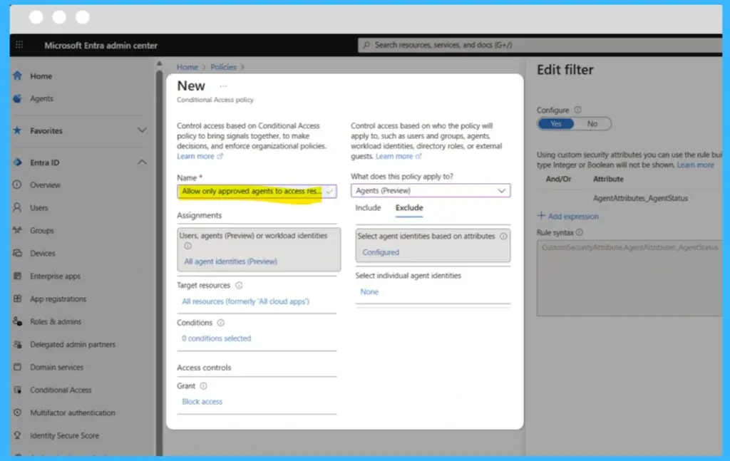Open the Agents section from the sidebar
Viewport: 730px width, 461px height.
click(x=41, y=99)
